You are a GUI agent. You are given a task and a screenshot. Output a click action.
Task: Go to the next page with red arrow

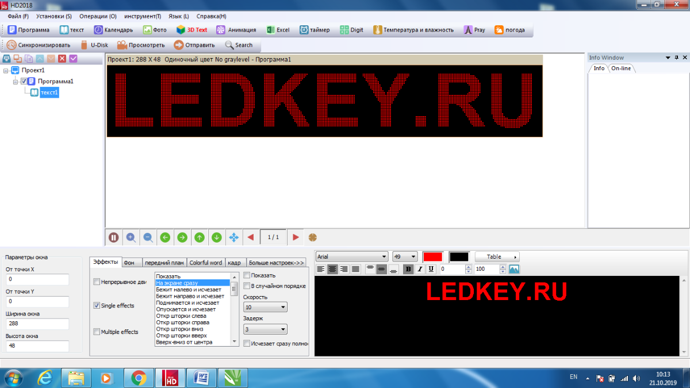tap(296, 237)
